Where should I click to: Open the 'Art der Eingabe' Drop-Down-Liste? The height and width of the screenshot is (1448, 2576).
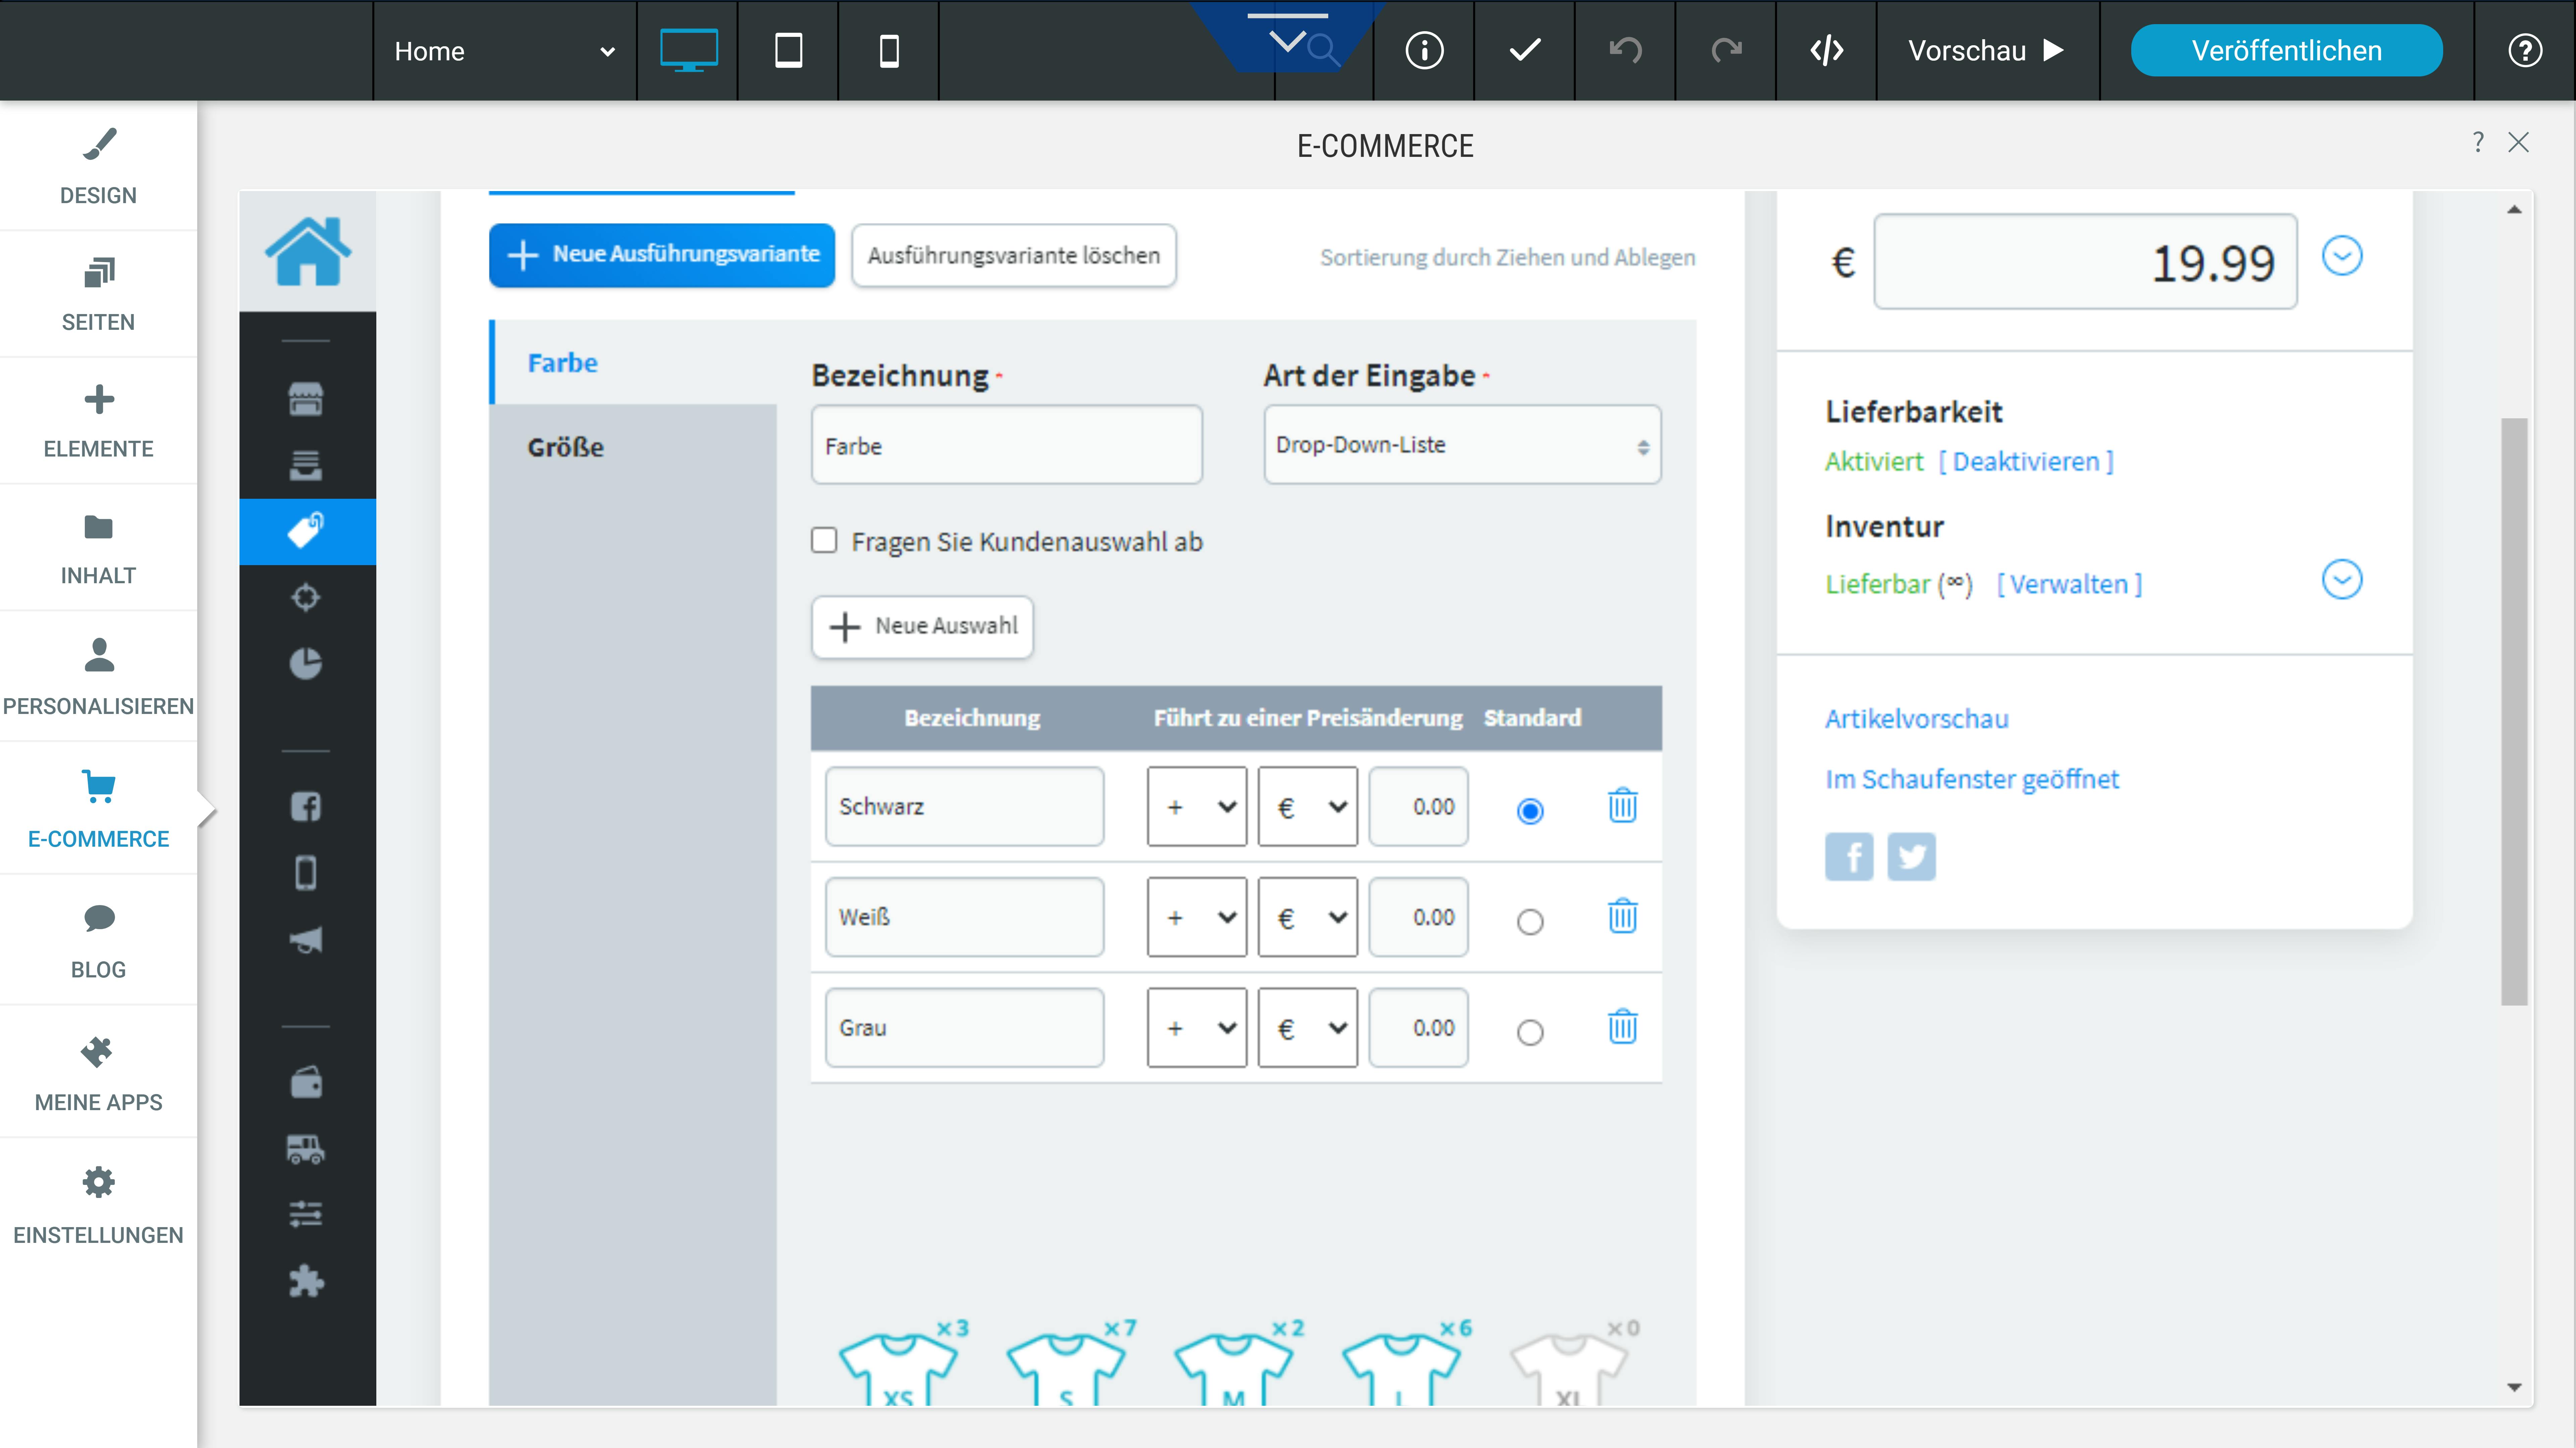[1461, 445]
